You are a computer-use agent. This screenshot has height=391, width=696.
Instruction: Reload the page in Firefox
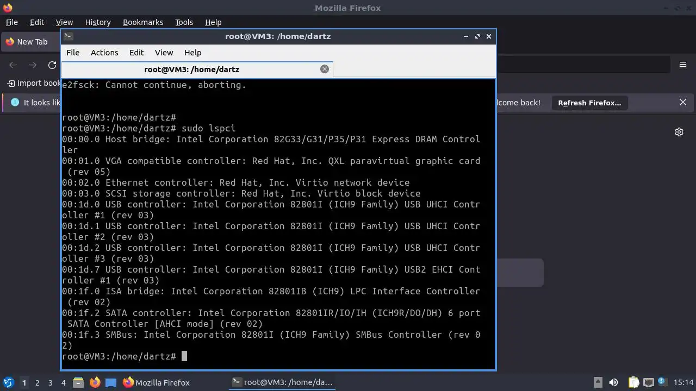(52, 65)
